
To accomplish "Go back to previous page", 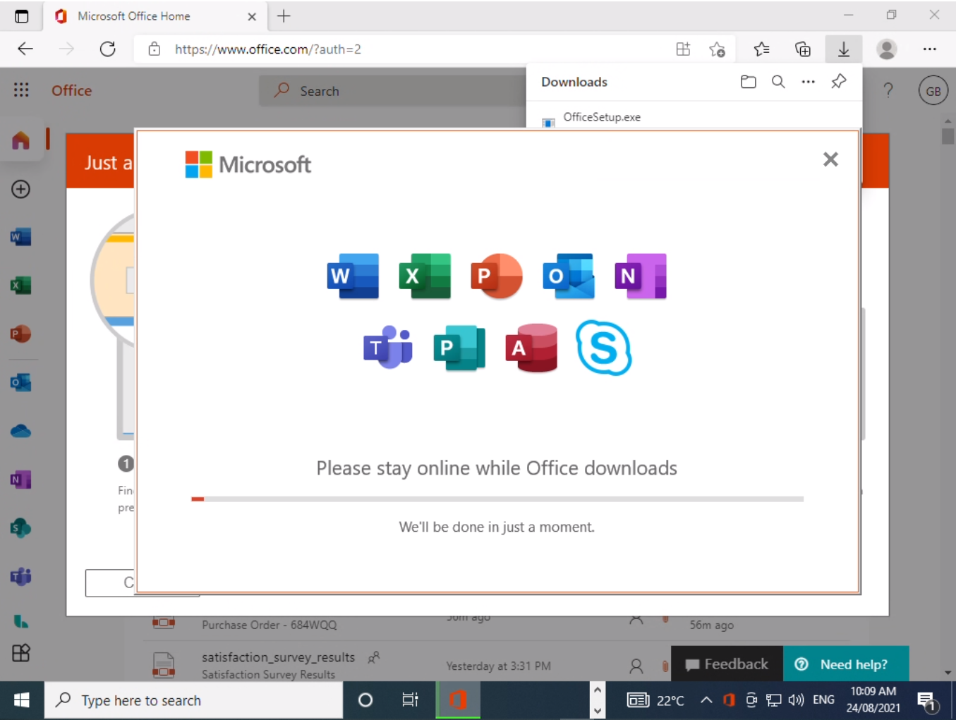I will [25, 49].
